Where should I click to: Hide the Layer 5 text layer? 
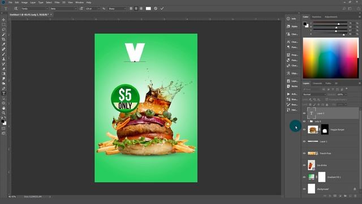click(x=304, y=113)
